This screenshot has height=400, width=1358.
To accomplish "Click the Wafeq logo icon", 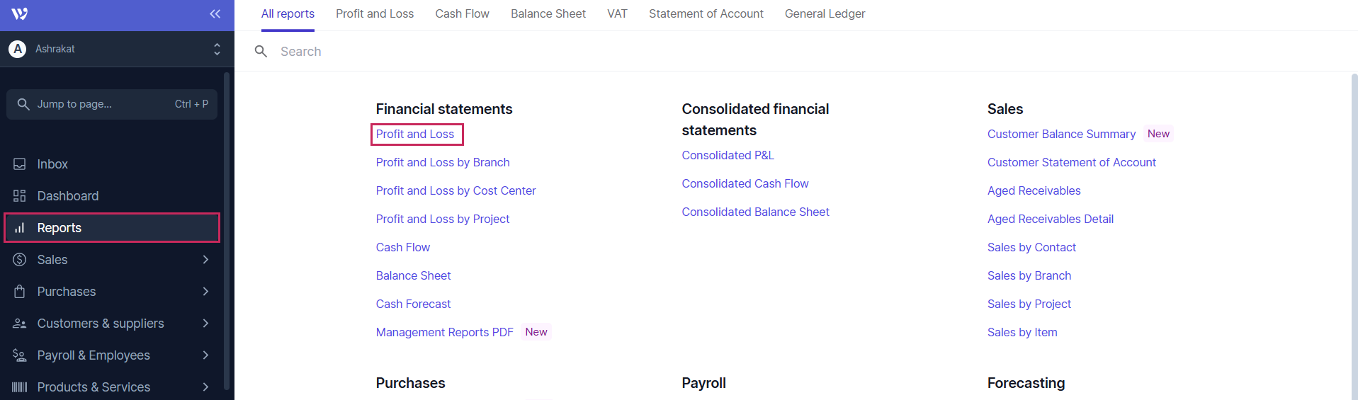I will (x=20, y=13).
